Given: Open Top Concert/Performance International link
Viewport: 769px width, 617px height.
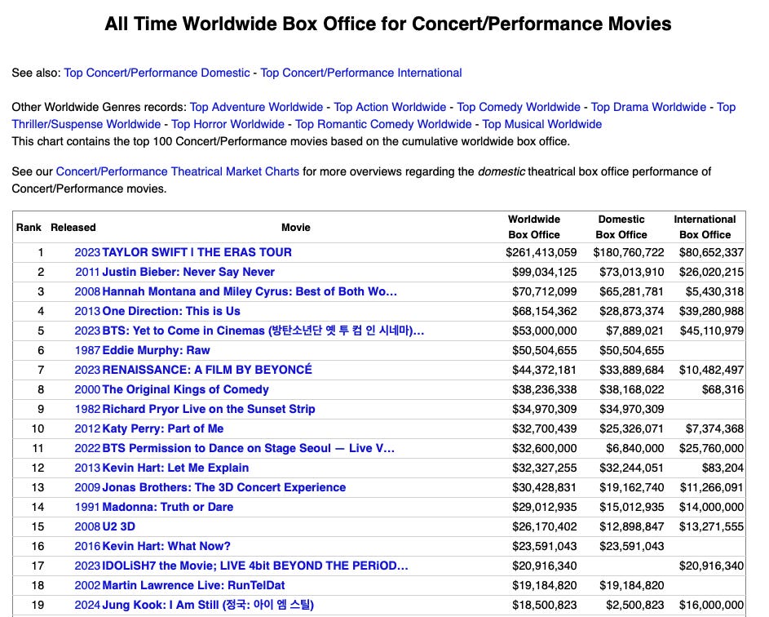Looking at the screenshot, I should click(361, 73).
